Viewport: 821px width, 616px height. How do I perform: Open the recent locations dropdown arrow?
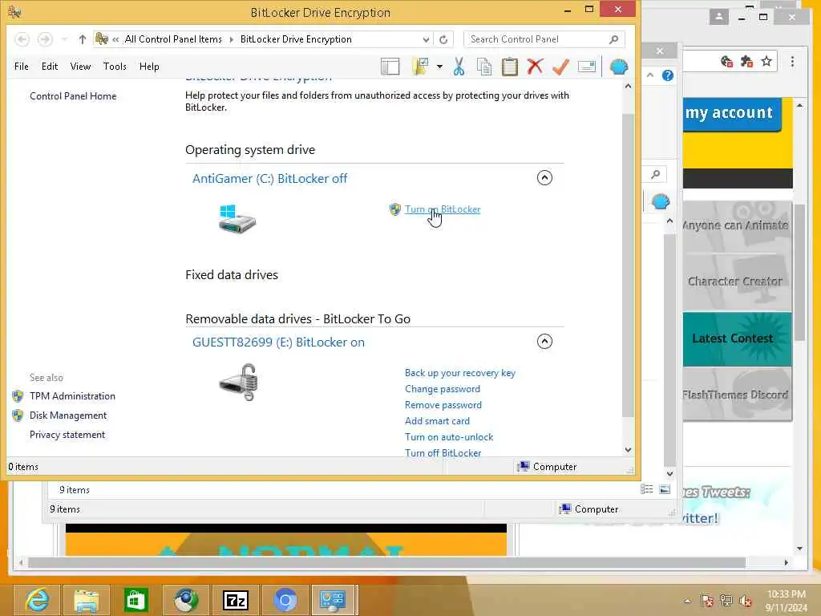[64, 39]
